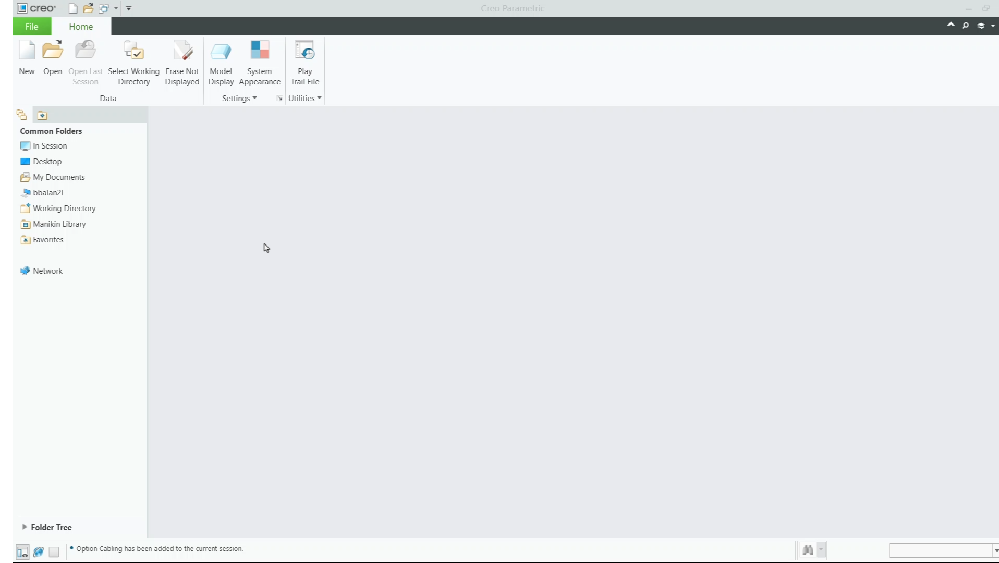Click quick access Open folder icon
Screen dimensions: 999x563
[88, 8]
